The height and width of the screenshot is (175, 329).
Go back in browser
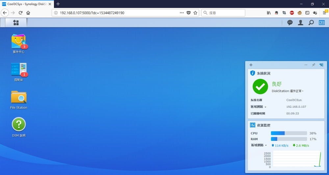(5, 13)
